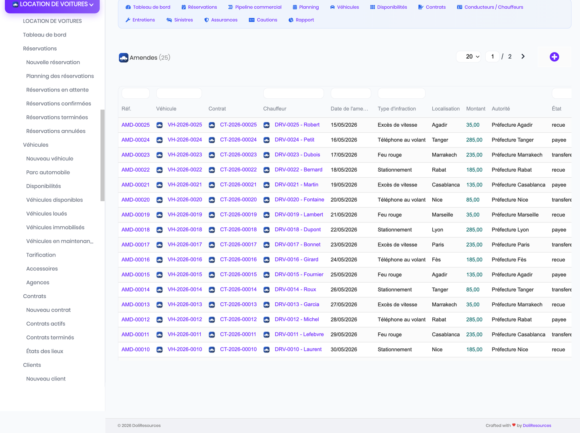Sort by Montant column header
The width and height of the screenshot is (580, 433).
coord(476,109)
